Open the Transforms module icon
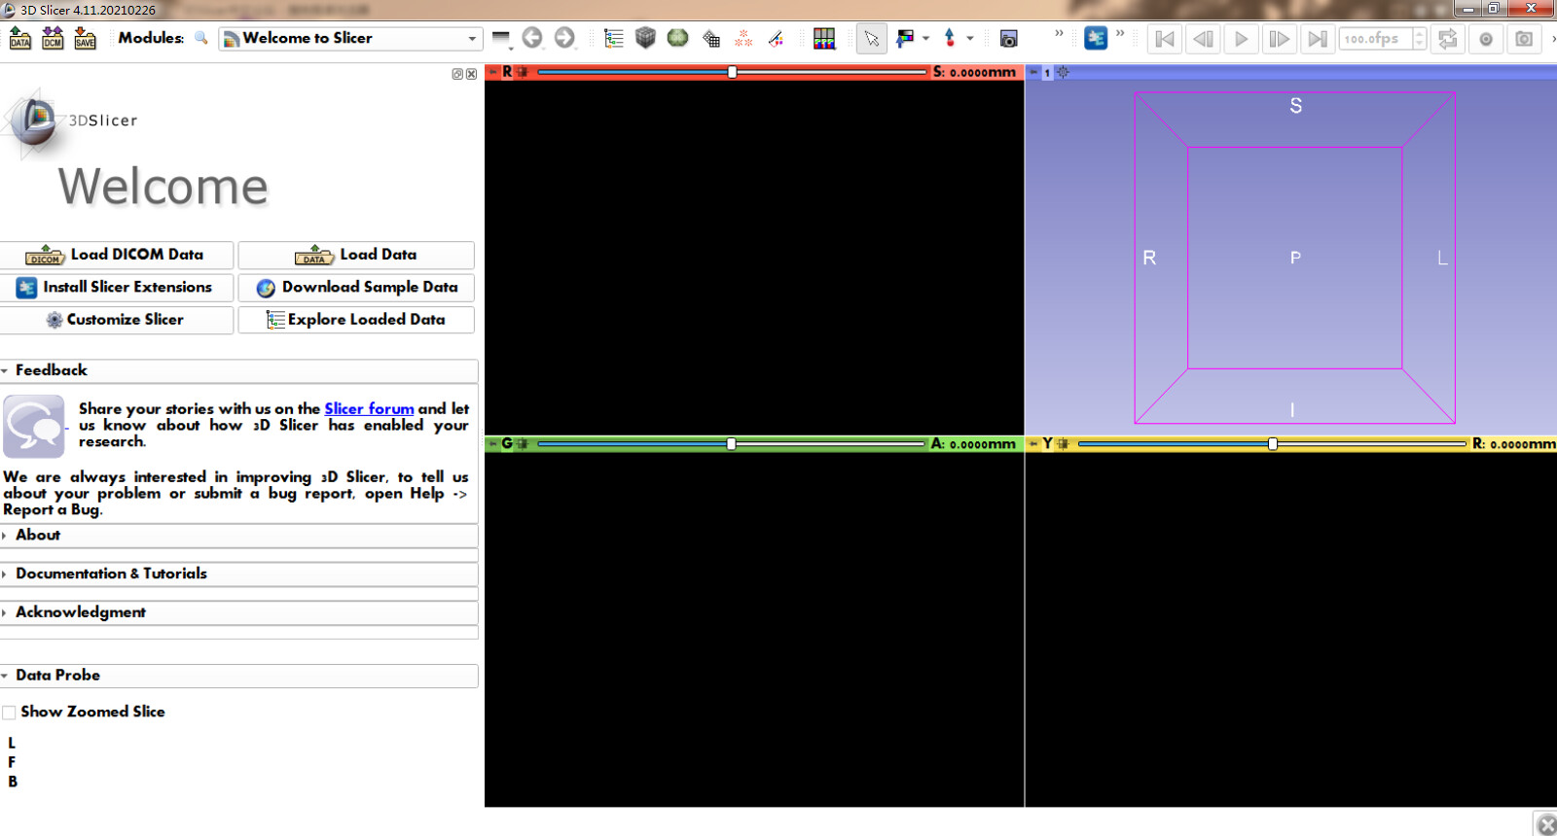 (x=711, y=39)
